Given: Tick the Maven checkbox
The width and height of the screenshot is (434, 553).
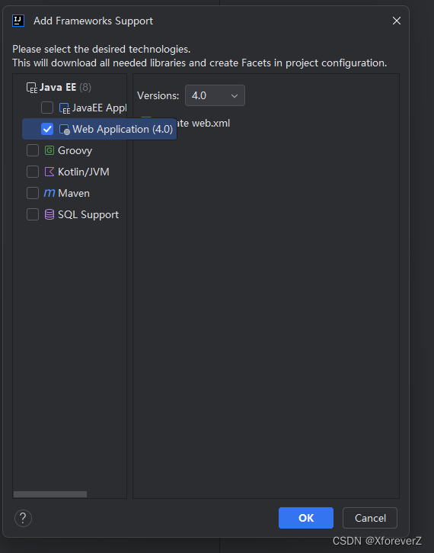Looking at the screenshot, I should click(33, 193).
